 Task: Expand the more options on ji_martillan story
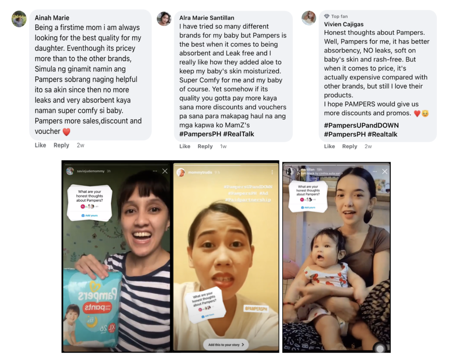point(375,171)
